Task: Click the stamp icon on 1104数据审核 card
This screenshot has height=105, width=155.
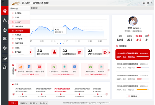Action: click(54, 52)
